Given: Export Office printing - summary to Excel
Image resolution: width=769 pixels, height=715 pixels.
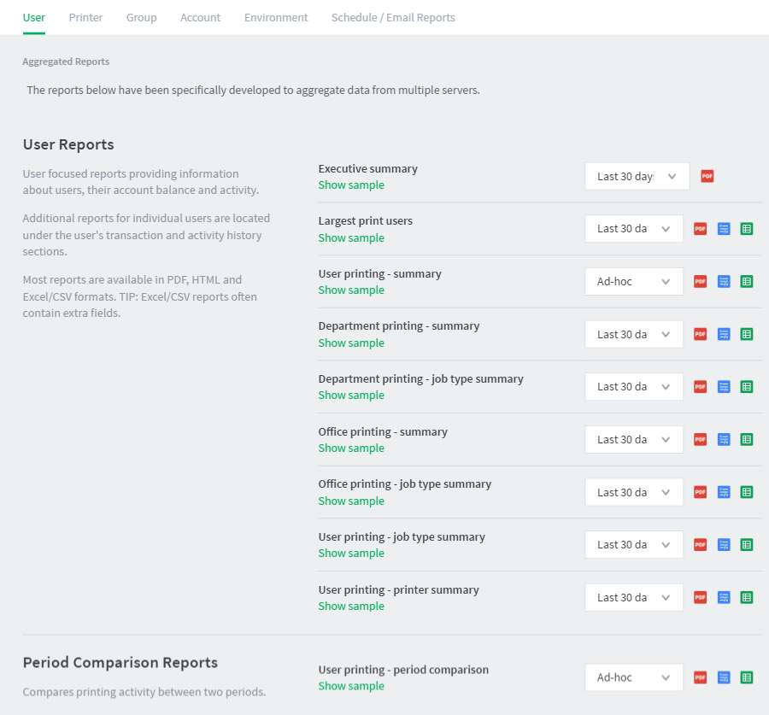Looking at the screenshot, I should (747, 439).
